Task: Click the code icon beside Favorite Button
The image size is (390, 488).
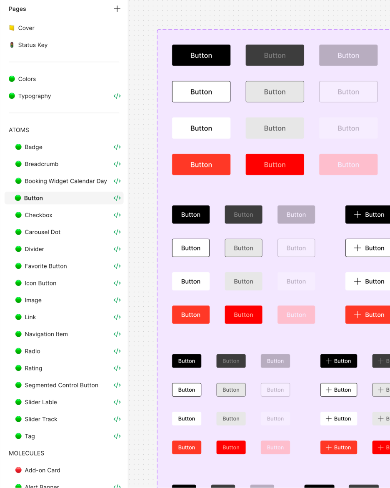Action: [117, 266]
